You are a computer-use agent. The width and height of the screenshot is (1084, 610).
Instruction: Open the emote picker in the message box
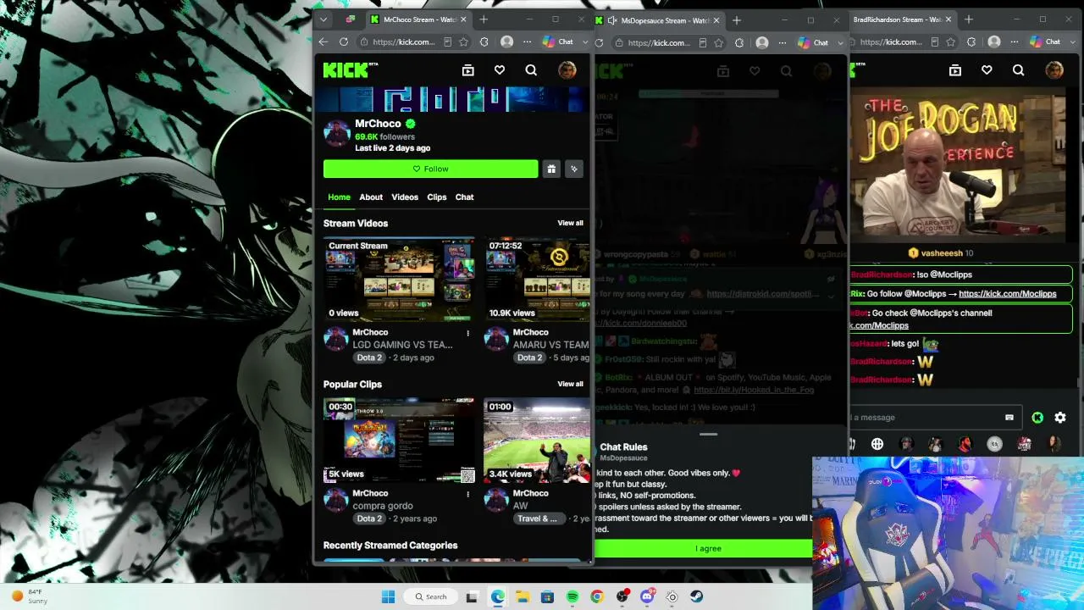(1009, 418)
